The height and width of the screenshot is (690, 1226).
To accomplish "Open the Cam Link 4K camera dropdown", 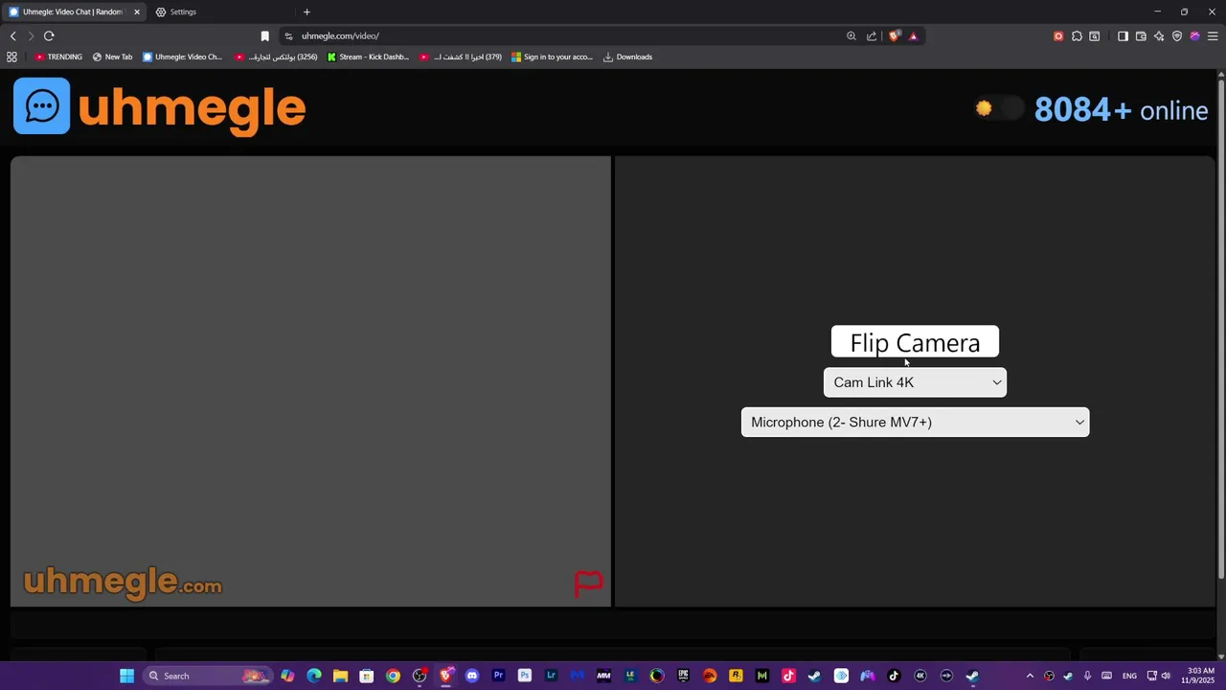I will [x=915, y=382].
